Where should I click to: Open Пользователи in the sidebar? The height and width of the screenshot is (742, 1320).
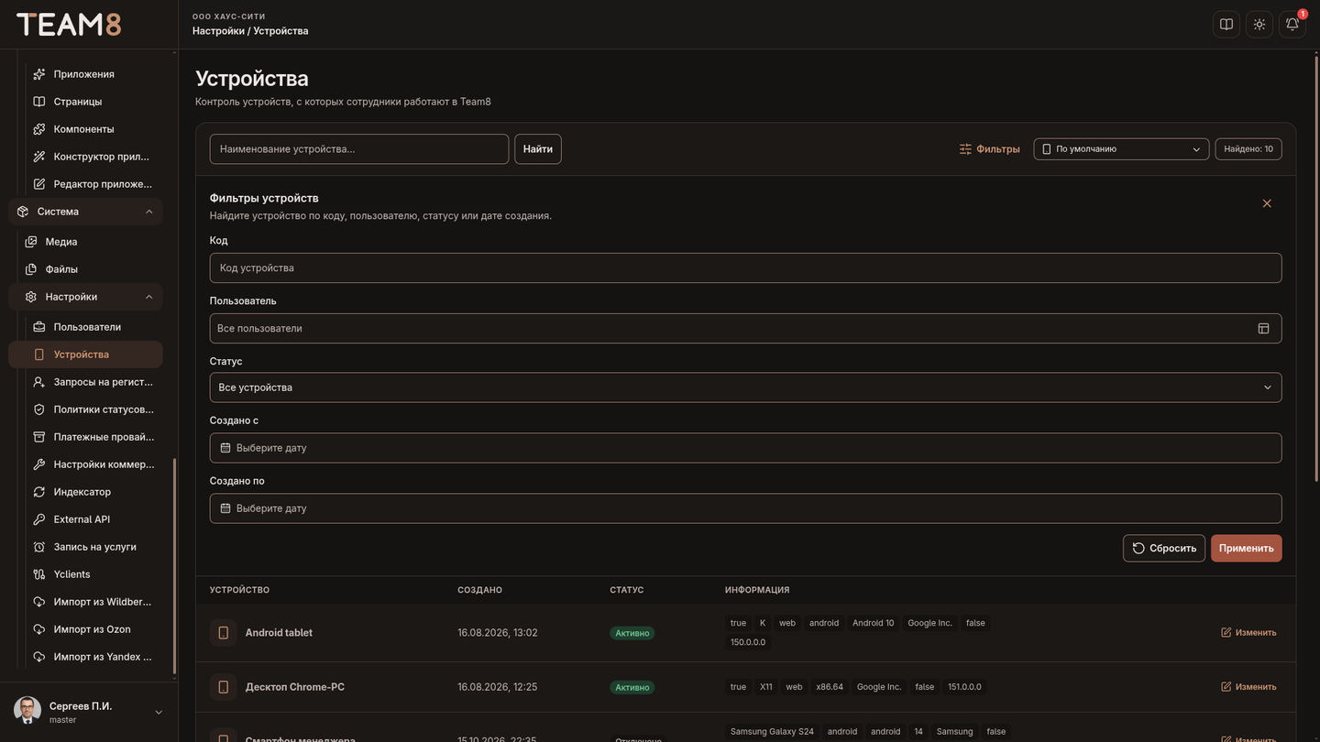[x=85, y=327]
